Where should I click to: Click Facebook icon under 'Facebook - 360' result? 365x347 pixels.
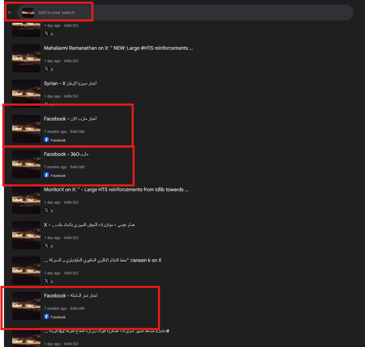pos(46,175)
